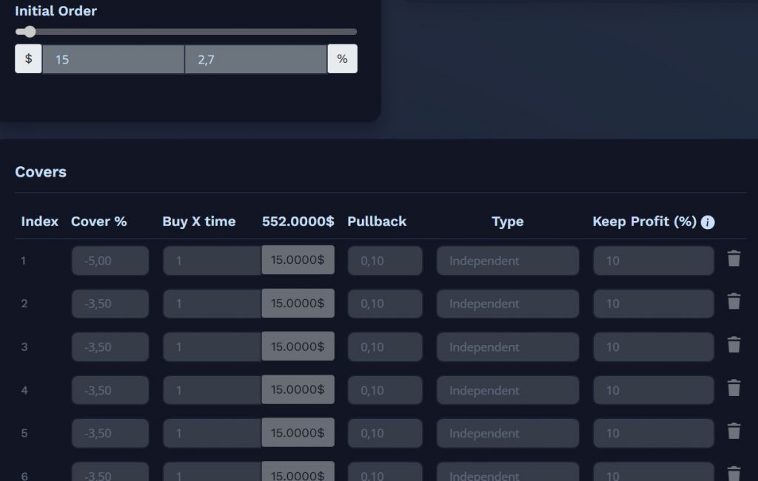Click the Buy X time field in row 2

coord(212,304)
